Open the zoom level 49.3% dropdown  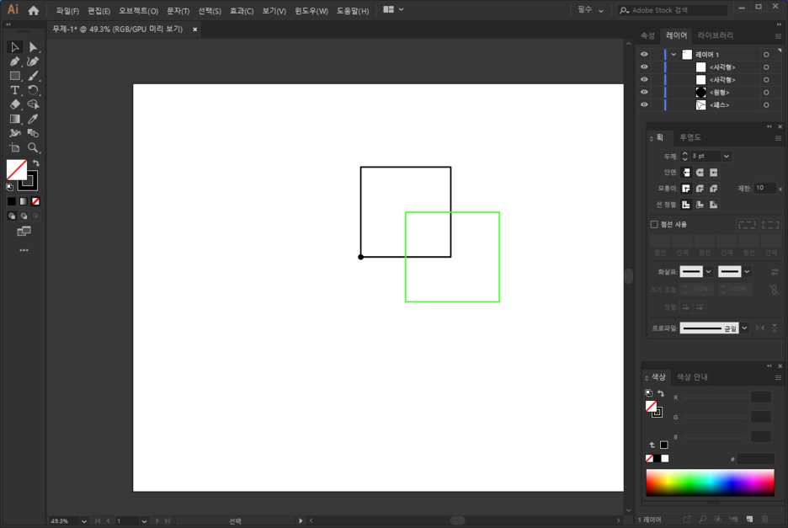coord(84,521)
